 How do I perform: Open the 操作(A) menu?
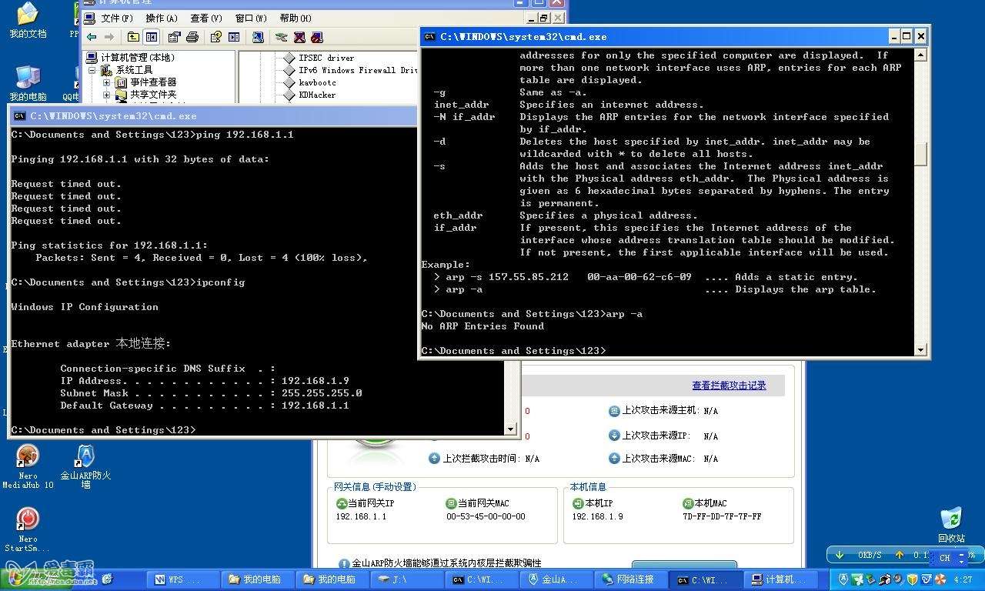[x=161, y=18]
